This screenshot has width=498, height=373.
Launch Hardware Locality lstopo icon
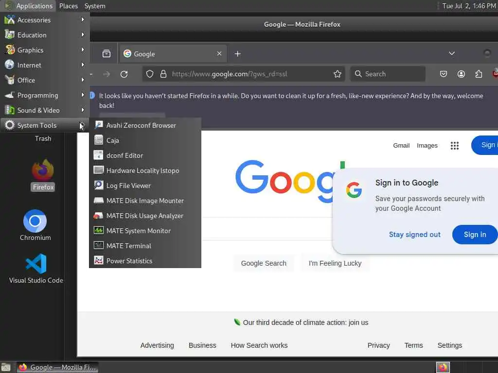[98, 170]
